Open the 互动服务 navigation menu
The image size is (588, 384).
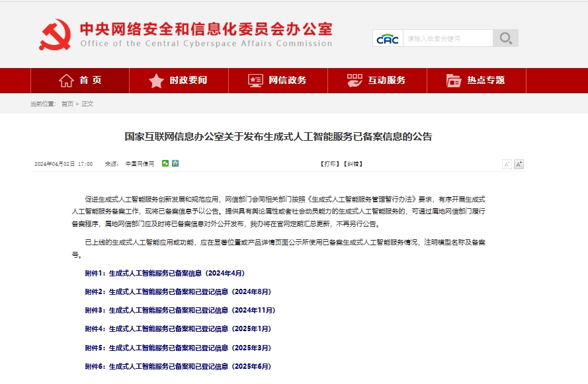377,81
